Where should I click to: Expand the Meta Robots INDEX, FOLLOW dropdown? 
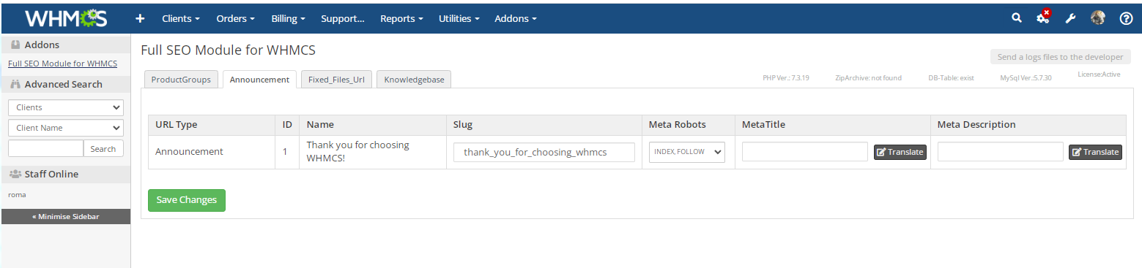click(x=687, y=152)
